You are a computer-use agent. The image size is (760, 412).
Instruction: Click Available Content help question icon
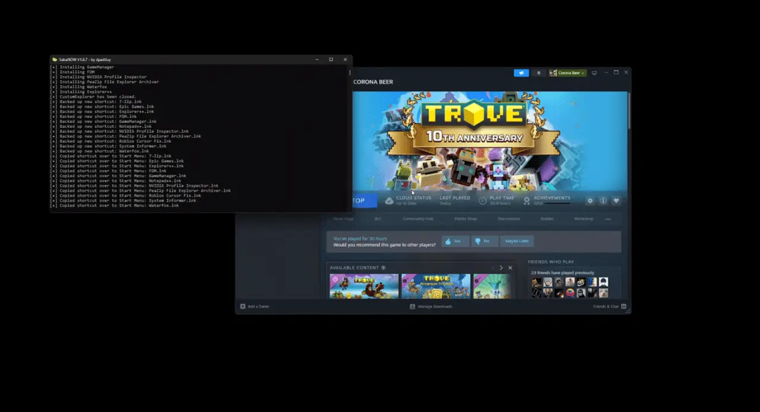pos(383,268)
